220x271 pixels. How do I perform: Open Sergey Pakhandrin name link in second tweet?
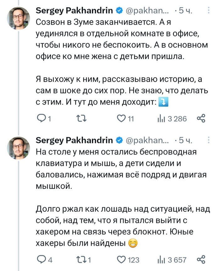click(x=74, y=140)
